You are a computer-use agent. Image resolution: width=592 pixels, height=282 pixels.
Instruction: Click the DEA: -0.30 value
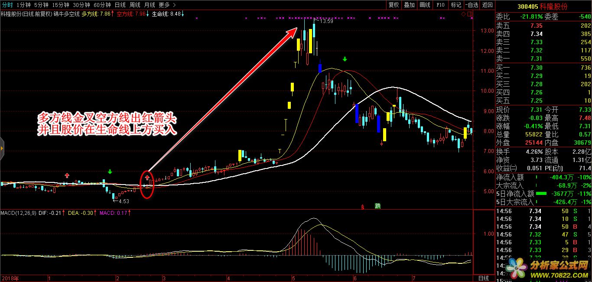coord(81,213)
